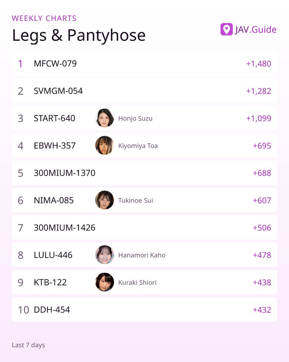Viewport: 289px width, 362px height.
Task: Click the +1,480 score on first row
Action: pos(259,64)
